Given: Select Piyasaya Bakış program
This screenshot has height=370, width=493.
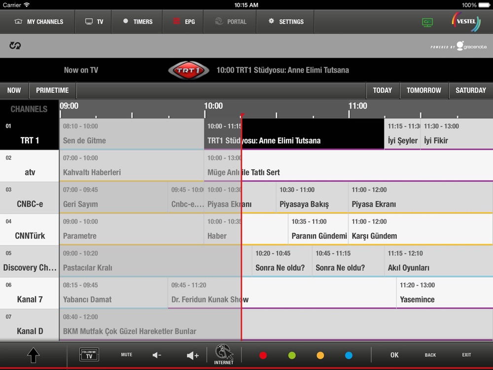Looking at the screenshot, I should click(312, 198).
